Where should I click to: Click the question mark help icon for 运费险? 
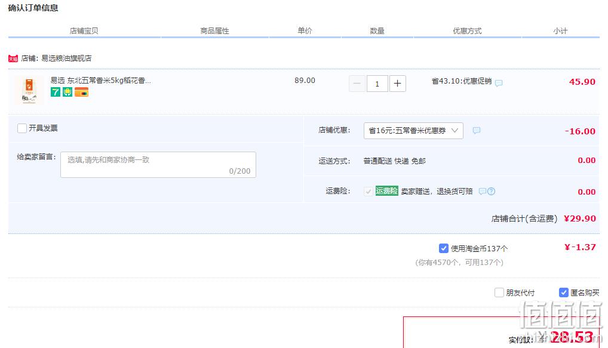point(492,191)
